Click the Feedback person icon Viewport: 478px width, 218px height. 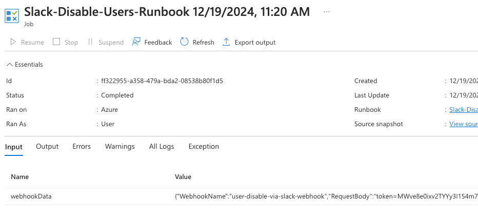136,42
